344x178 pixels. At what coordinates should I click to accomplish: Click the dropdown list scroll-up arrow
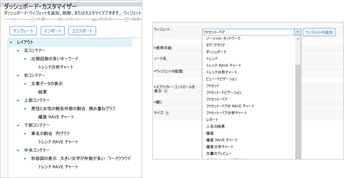click(x=298, y=39)
